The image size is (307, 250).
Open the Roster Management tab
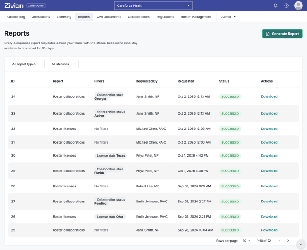pyautogui.click(x=196, y=17)
